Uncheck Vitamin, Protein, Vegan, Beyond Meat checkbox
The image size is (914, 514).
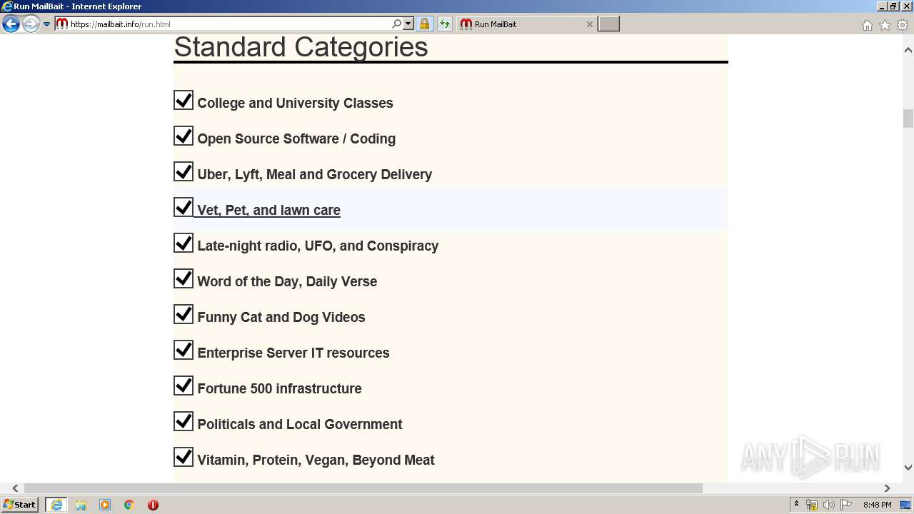[184, 457]
